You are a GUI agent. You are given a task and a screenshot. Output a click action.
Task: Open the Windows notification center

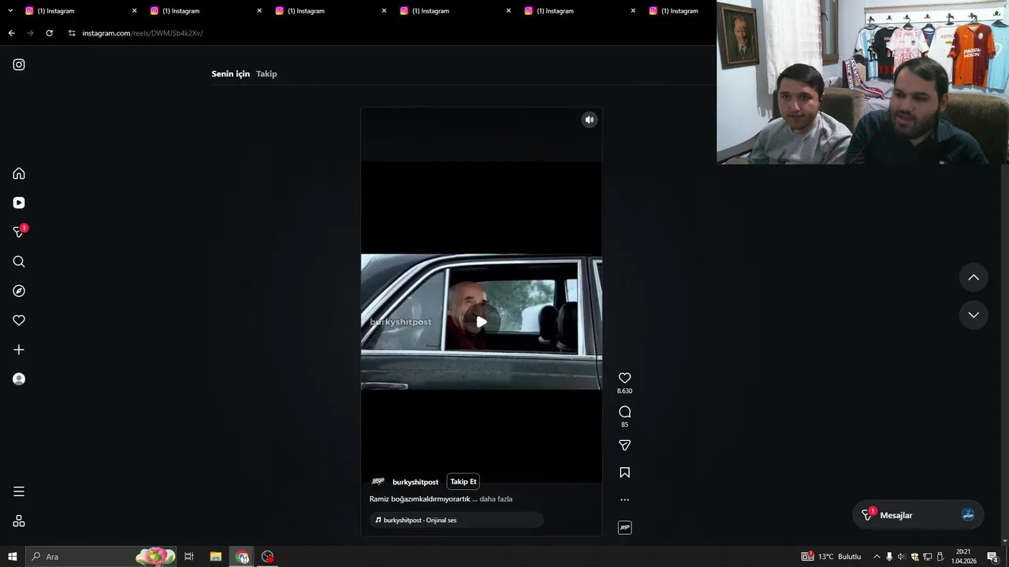(993, 557)
